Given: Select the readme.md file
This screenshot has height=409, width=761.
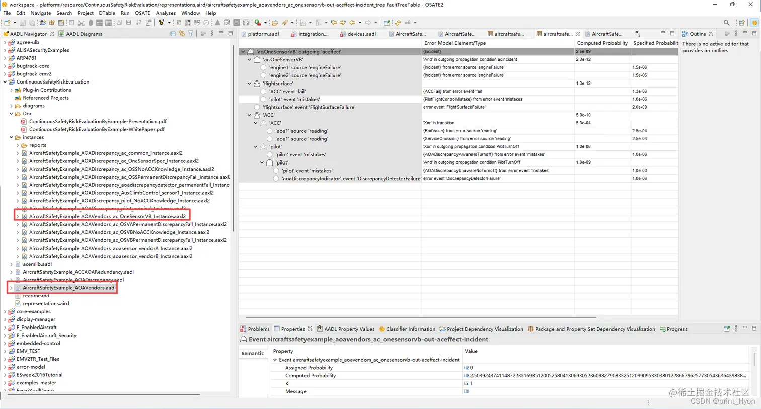Looking at the screenshot, I should (36, 296).
